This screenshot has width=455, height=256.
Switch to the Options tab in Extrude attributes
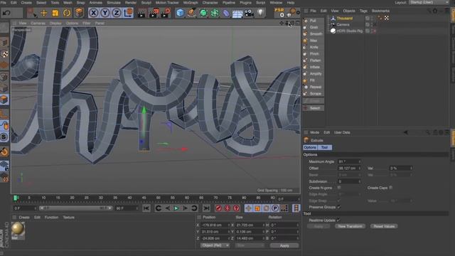[x=310, y=147]
